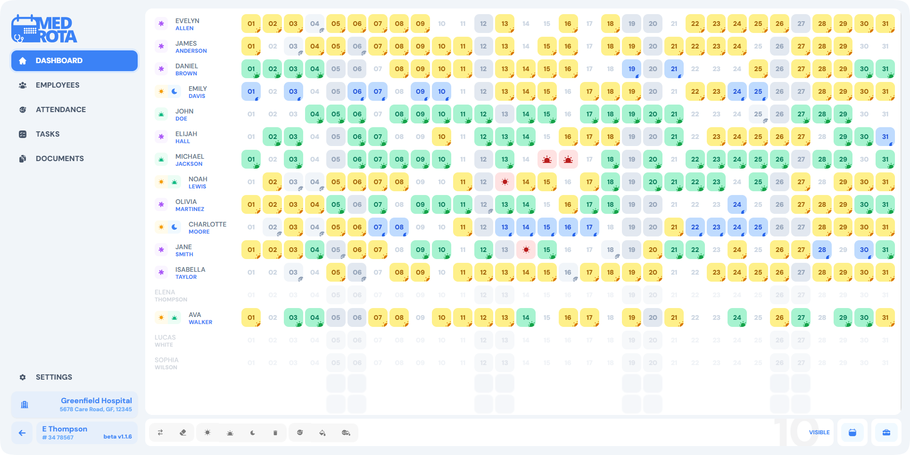Select the sick leave face tool
This screenshot has width=910, height=455.
pos(300,433)
